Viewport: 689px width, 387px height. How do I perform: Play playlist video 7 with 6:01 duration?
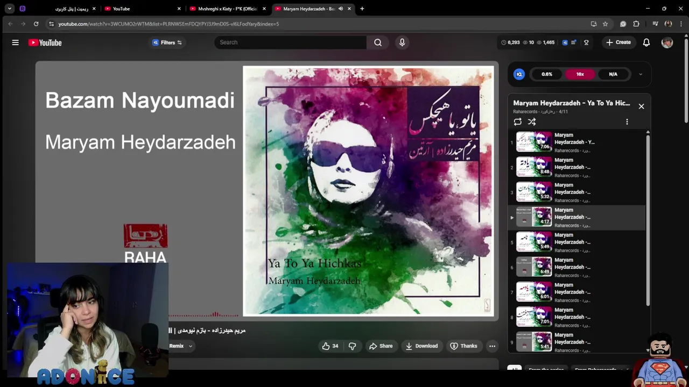(577, 292)
